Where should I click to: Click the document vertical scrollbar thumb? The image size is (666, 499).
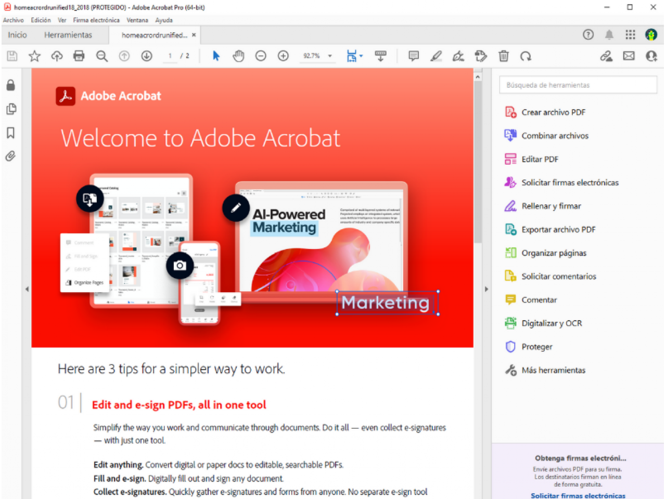478,162
